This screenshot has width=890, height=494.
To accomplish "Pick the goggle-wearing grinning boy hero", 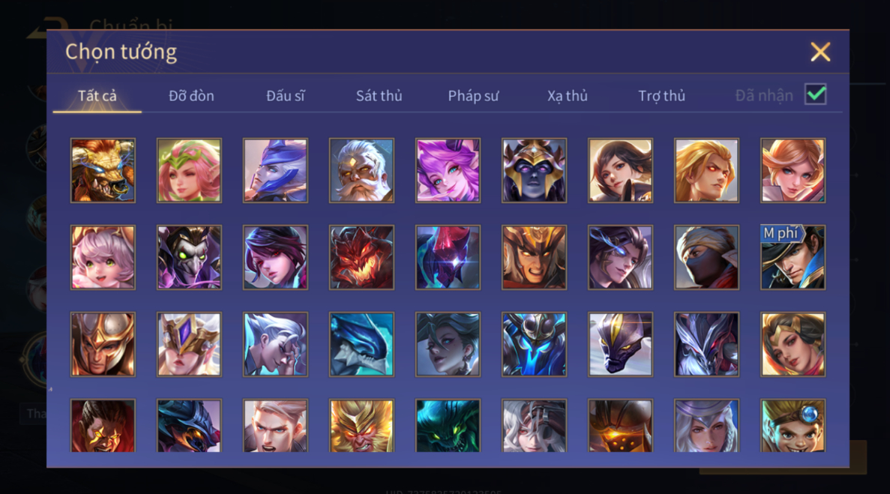I will coord(793,425).
